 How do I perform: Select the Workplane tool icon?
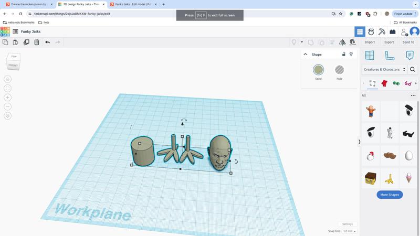pos(370,55)
